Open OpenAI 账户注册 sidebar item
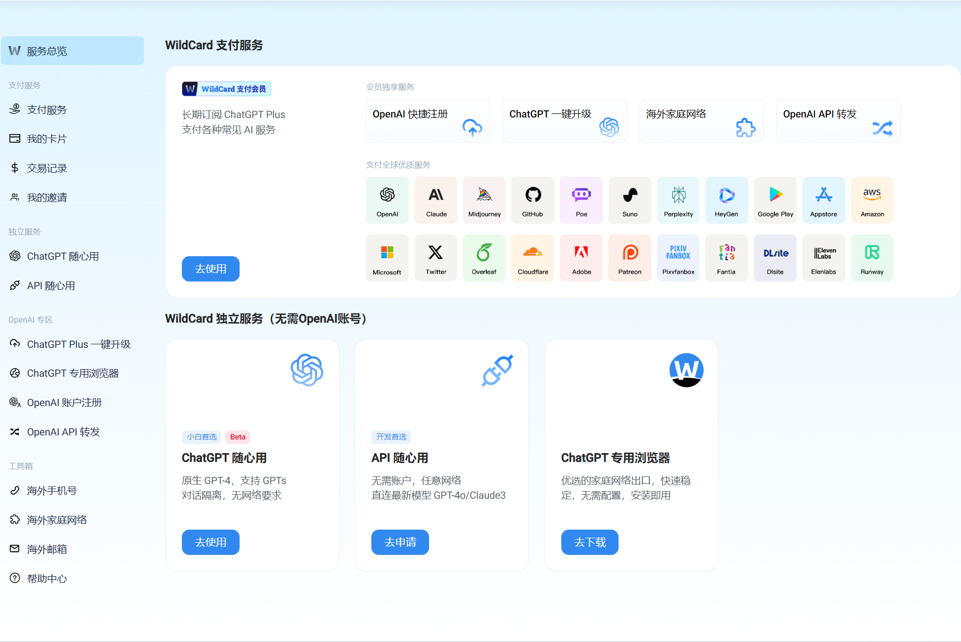 pos(72,403)
